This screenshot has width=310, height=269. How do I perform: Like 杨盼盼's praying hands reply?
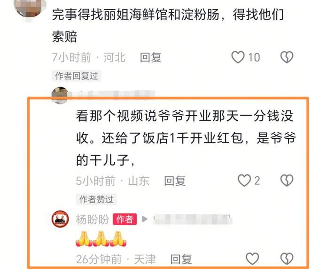[x=252, y=259]
